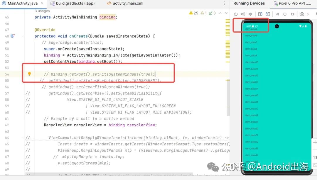Jump to previous highlighted problem arrow

pos(220,13)
